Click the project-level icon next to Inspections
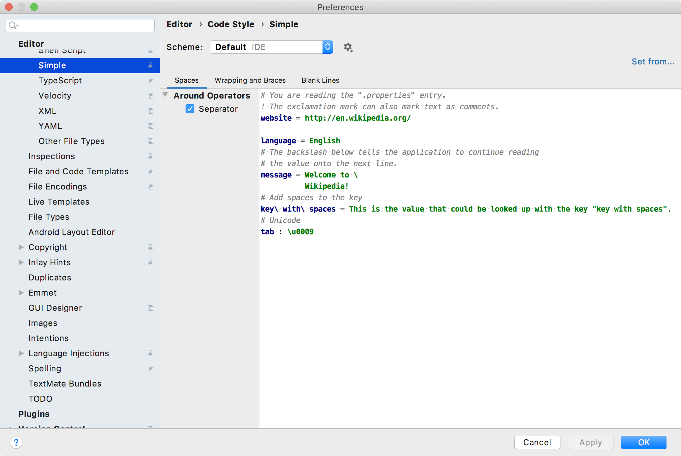 (151, 156)
